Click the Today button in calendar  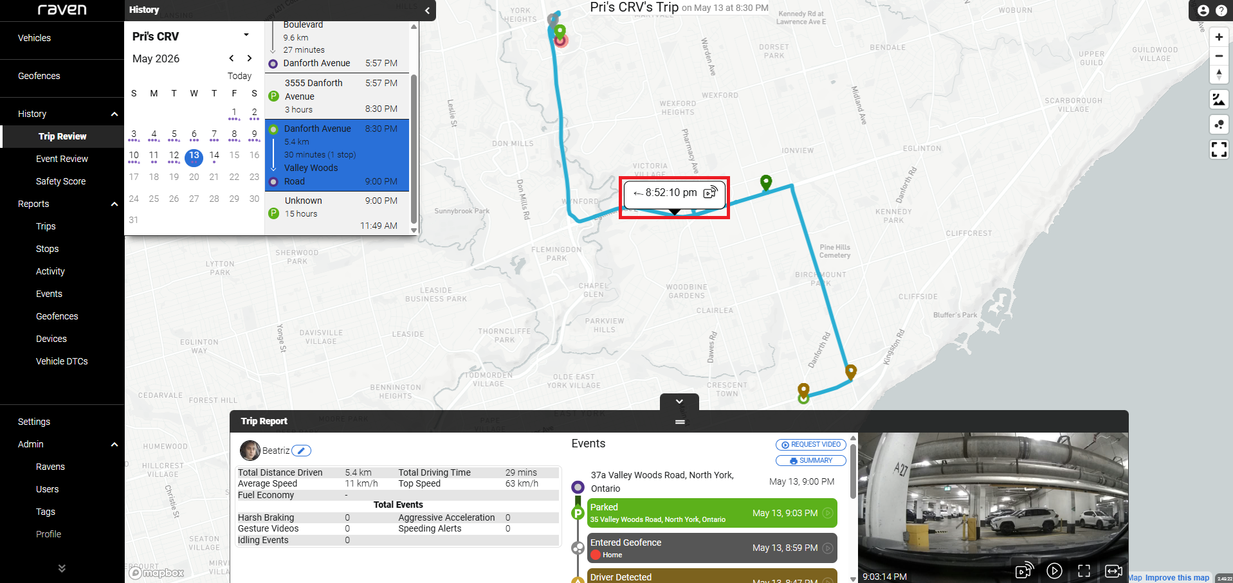coord(239,76)
